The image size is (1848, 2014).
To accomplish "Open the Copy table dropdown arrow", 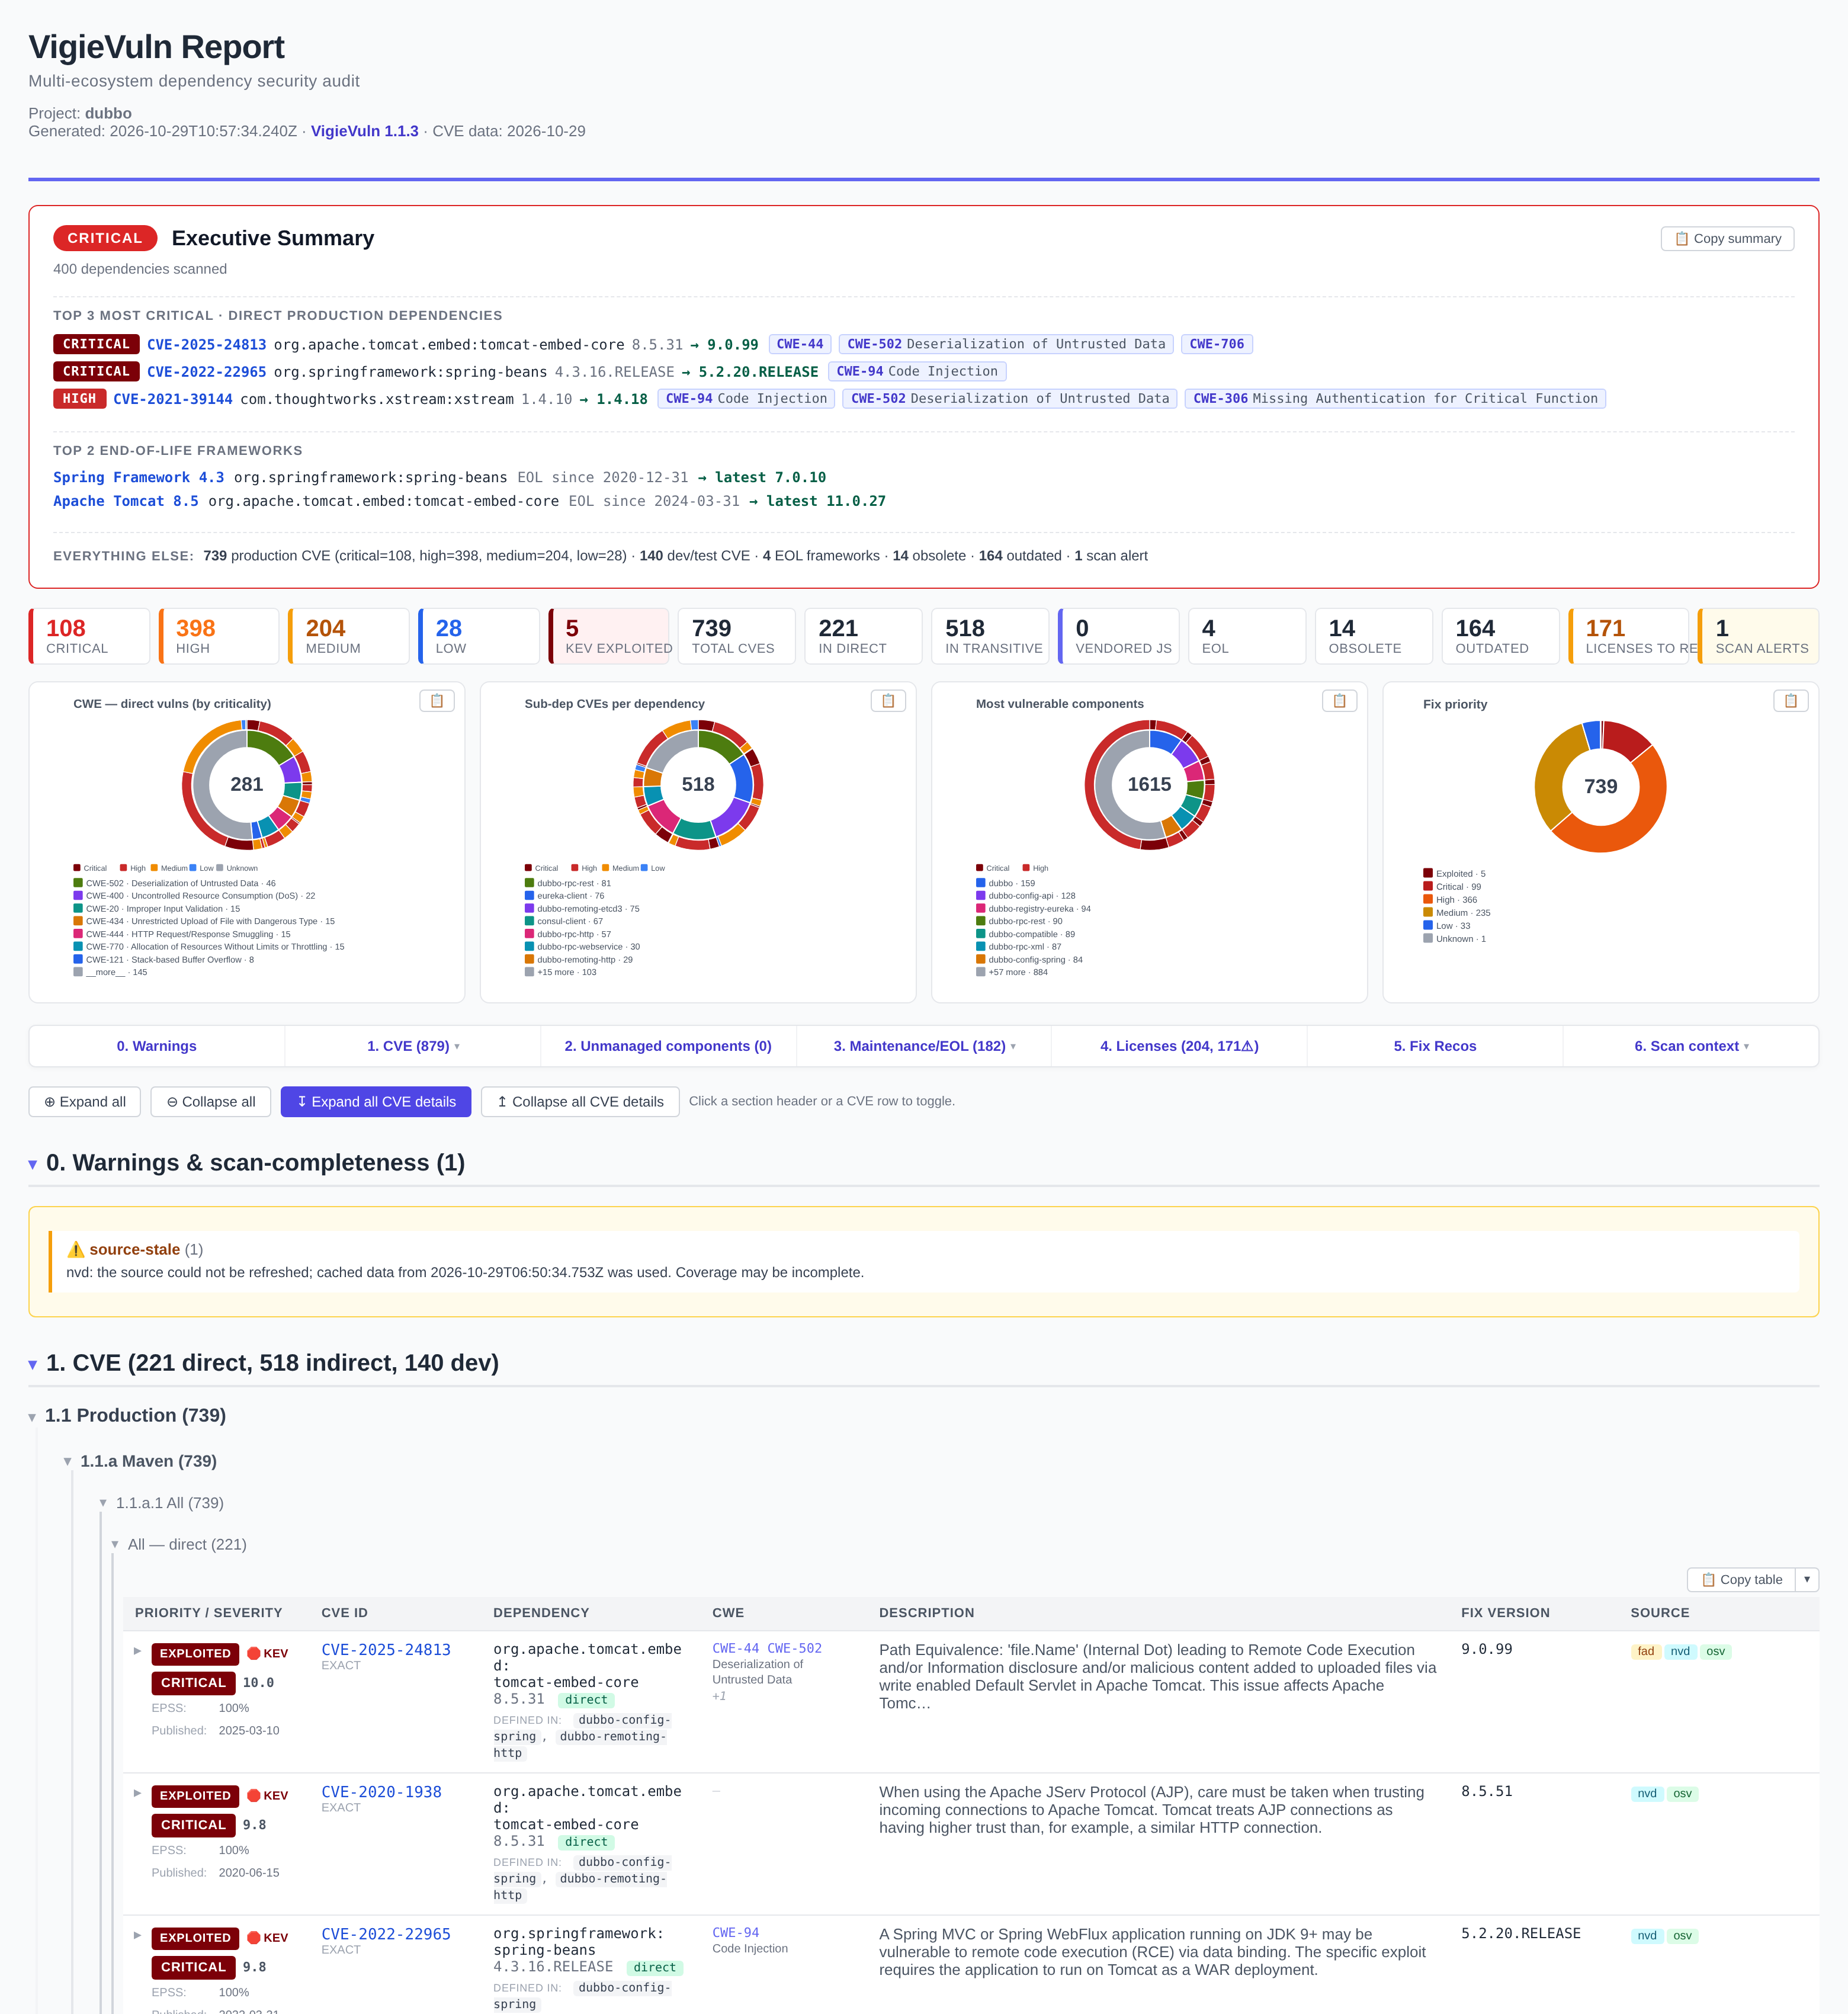I will tap(1807, 1580).
